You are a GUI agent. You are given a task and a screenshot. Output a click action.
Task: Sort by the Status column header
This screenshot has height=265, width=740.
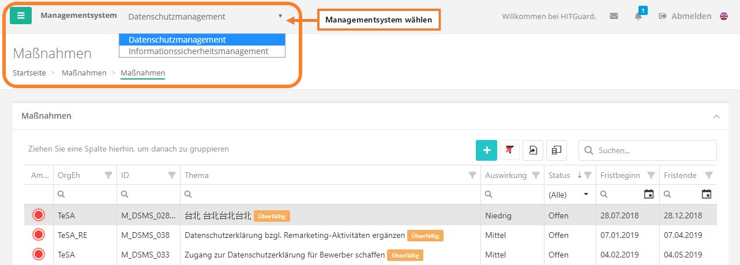click(559, 175)
